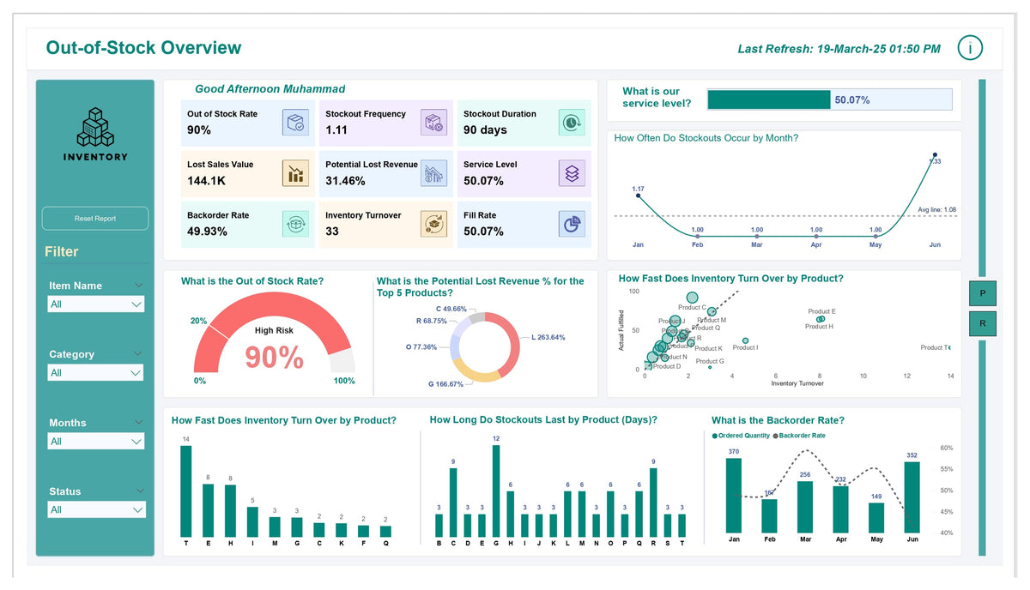Click the Backorder Rate recycle-box icon
The width and height of the screenshot is (1030, 590).
(295, 226)
